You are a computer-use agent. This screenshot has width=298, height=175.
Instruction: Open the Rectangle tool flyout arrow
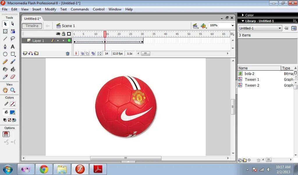(15, 56)
